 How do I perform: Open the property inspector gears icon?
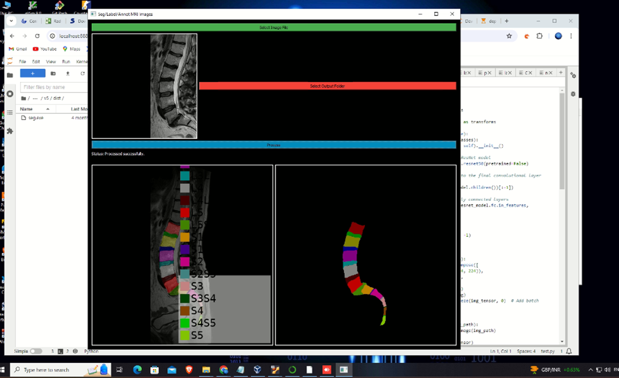(x=573, y=76)
